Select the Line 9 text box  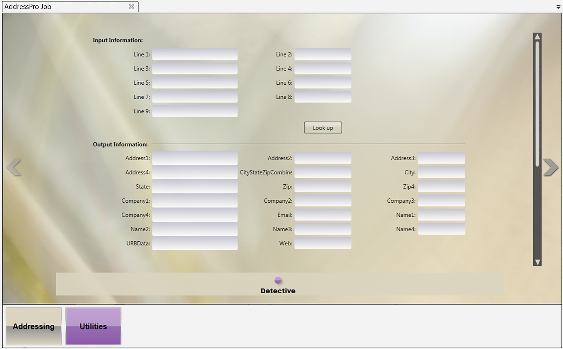point(195,111)
